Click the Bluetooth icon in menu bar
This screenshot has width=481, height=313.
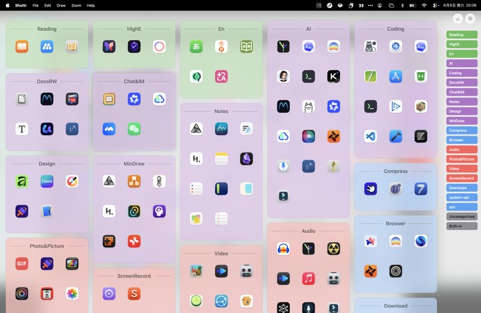click(402, 5)
